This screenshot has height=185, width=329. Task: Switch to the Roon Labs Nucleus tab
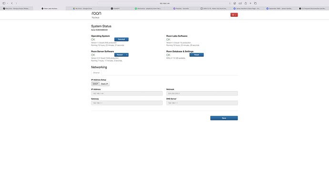coord(49,9)
